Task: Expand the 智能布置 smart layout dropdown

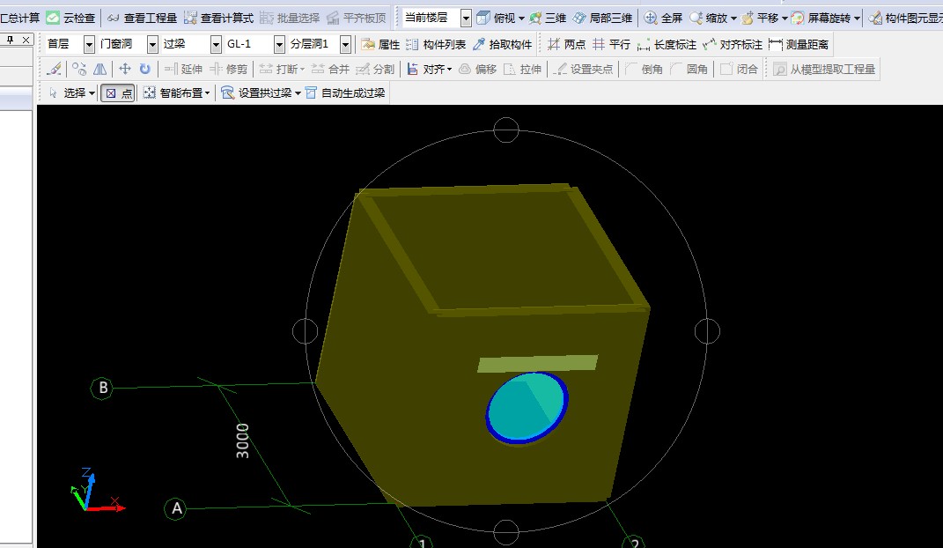Action: click(x=207, y=93)
